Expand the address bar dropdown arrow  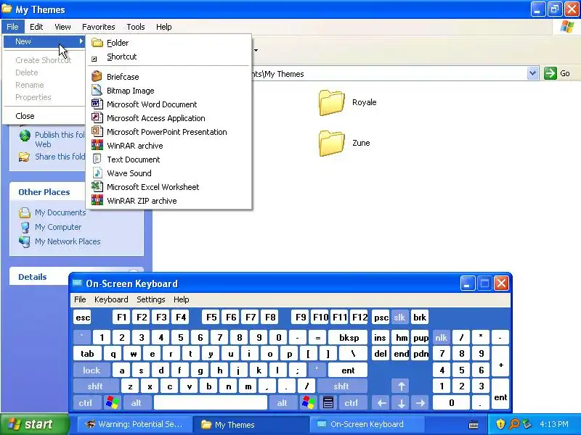(x=532, y=73)
